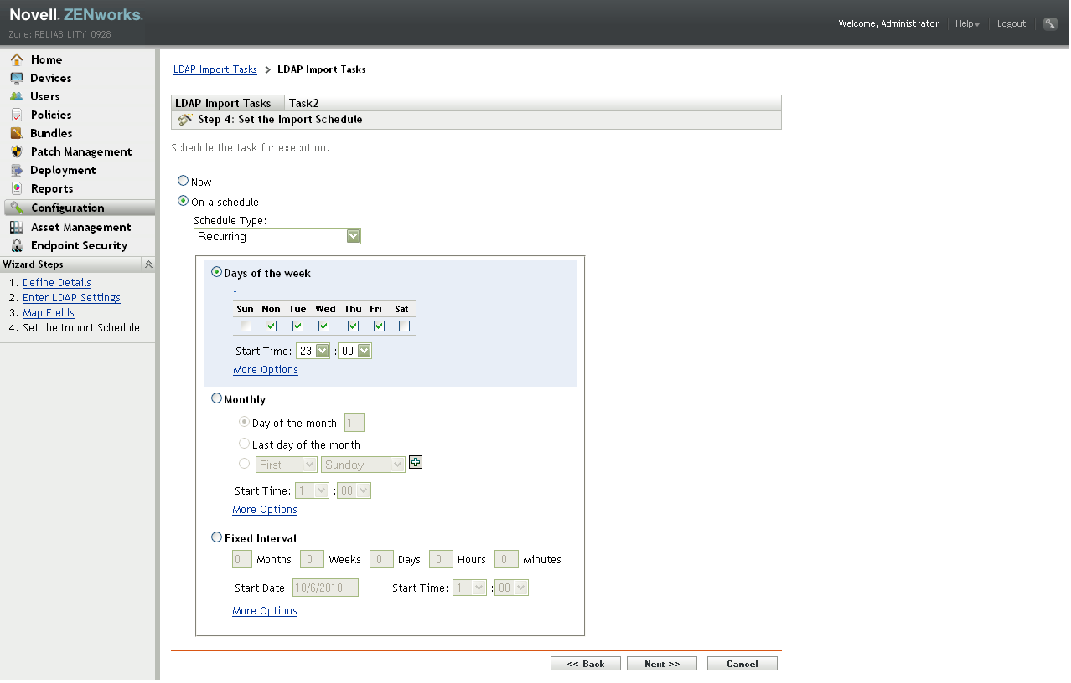The height and width of the screenshot is (683, 1071).
Task: Click the Day of the month input field
Action: [354, 422]
